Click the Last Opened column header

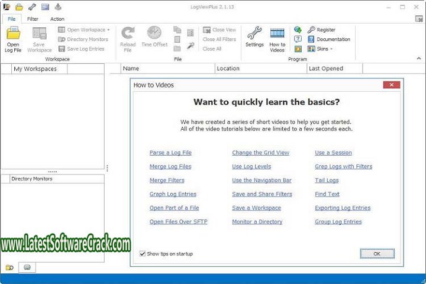tap(326, 69)
